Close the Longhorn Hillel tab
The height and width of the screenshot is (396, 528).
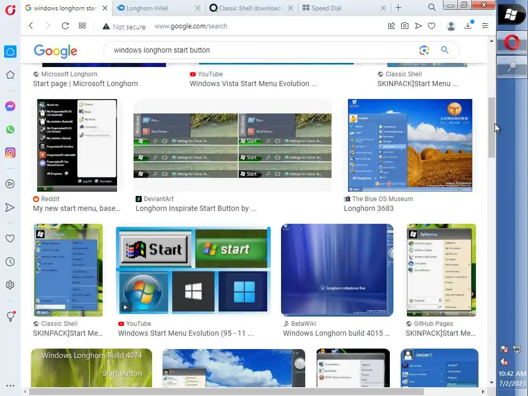coord(197,8)
